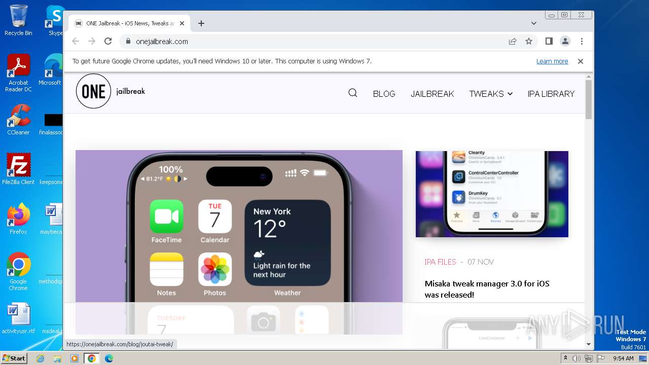Open Google Chrome desktop icon
Image resolution: width=649 pixels, height=365 pixels.
click(18, 272)
